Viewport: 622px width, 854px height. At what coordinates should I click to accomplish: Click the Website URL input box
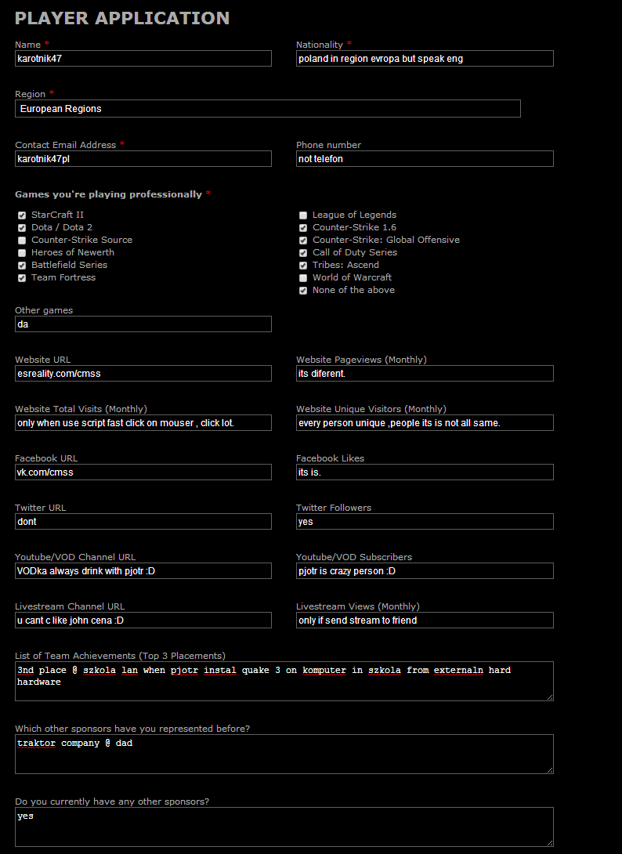[143, 374]
